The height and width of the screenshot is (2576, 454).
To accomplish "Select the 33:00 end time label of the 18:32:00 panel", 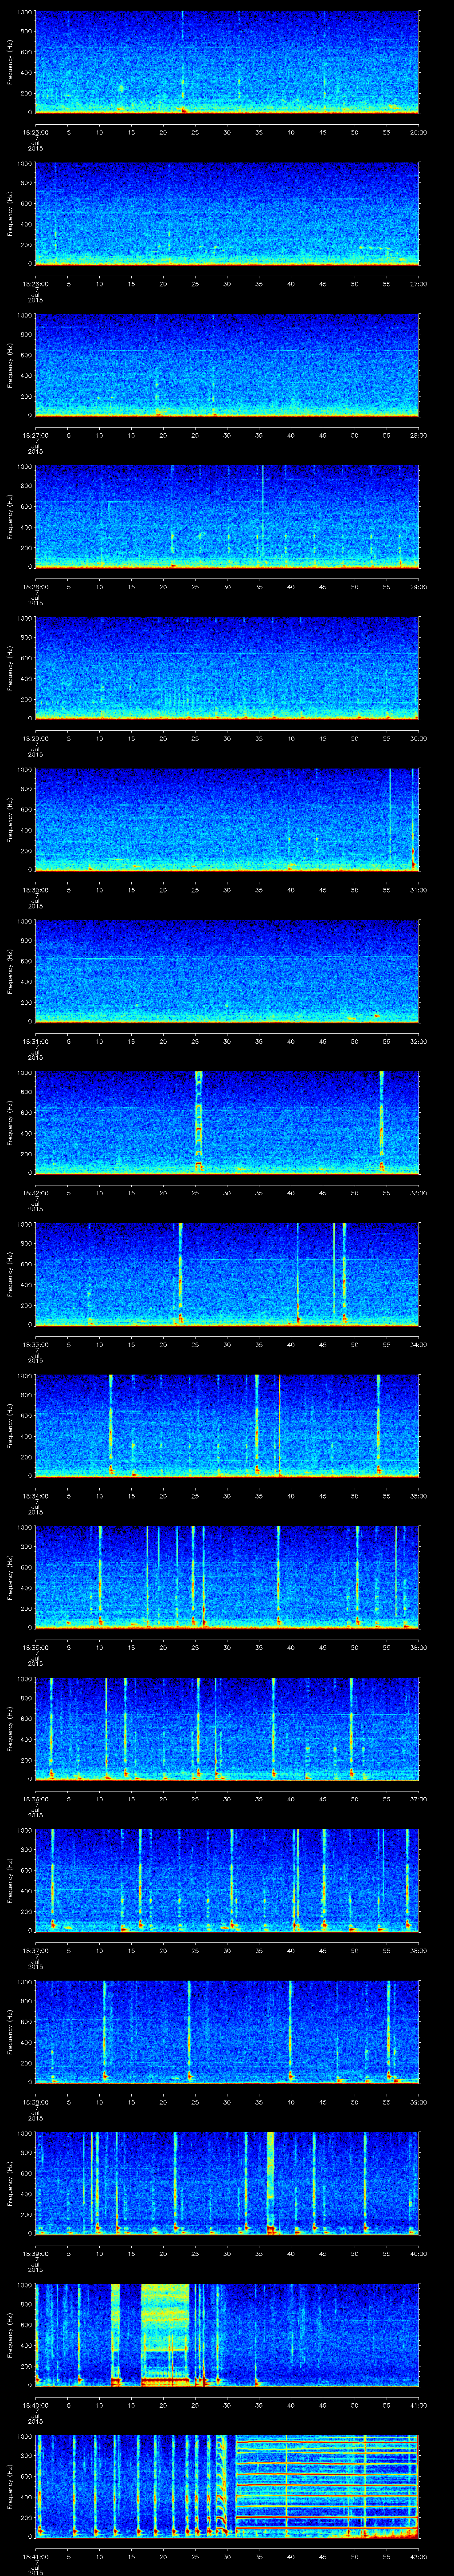I will click(x=418, y=1193).
